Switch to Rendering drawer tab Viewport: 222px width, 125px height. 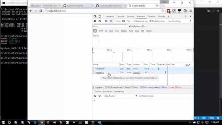click(x=119, y=92)
